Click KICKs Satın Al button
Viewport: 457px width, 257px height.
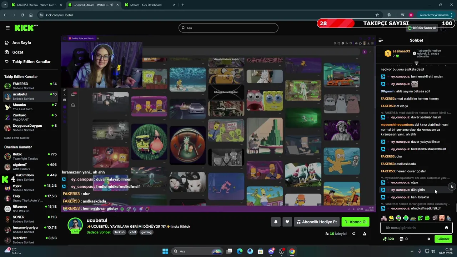tap(422, 28)
